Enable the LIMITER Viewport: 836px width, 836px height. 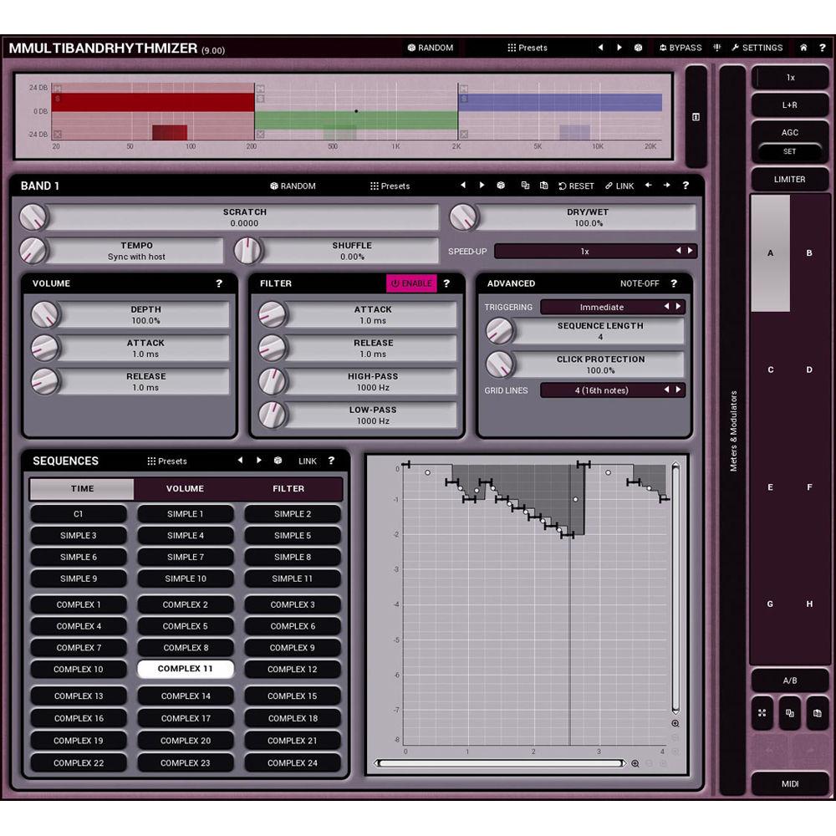coord(789,179)
